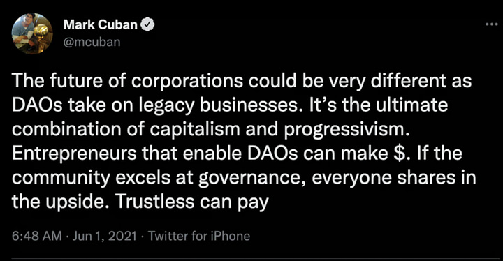The width and height of the screenshot is (503, 261).
Task: Click the phrase 'everyone shares in'
Action: point(394,178)
